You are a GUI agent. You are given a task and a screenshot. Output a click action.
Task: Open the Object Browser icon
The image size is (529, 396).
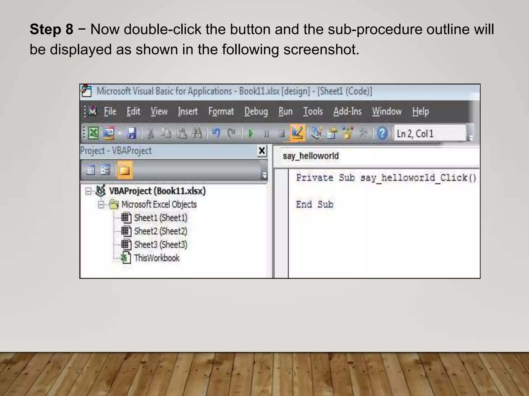click(x=347, y=133)
